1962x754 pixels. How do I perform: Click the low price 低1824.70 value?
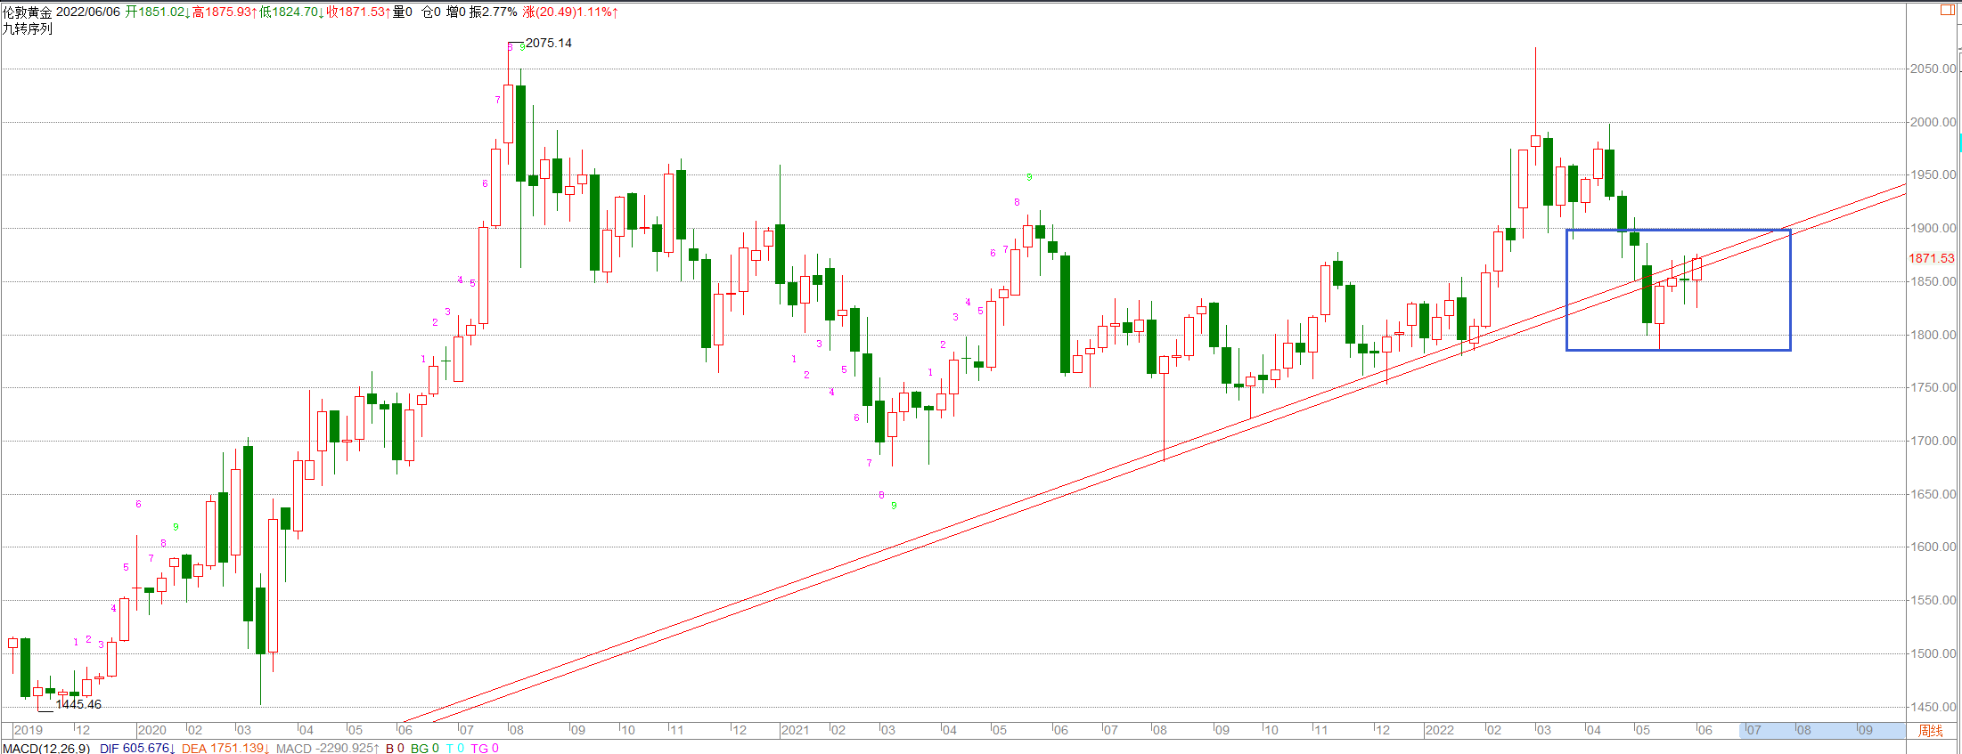(291, 12)
